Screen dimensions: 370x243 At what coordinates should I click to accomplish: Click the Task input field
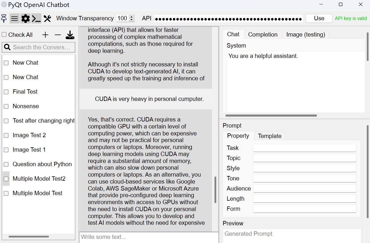(x=305, y=148)
